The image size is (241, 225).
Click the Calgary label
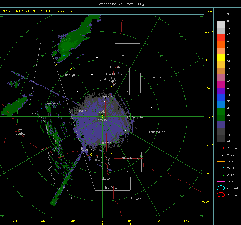coord(104,157)
